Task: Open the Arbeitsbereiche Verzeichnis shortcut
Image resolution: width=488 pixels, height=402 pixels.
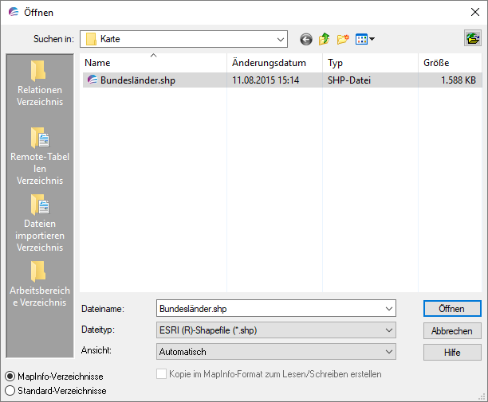Action: click(40, 283)
